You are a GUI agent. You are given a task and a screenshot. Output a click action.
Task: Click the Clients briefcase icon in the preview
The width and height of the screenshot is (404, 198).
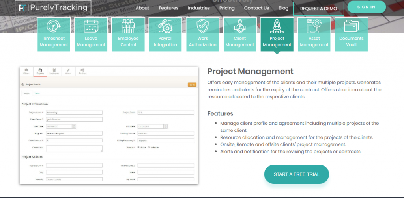(26, 72)
